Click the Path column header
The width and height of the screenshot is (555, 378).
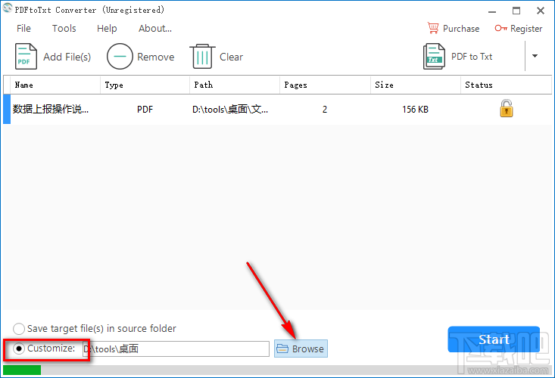pos(235,85)
